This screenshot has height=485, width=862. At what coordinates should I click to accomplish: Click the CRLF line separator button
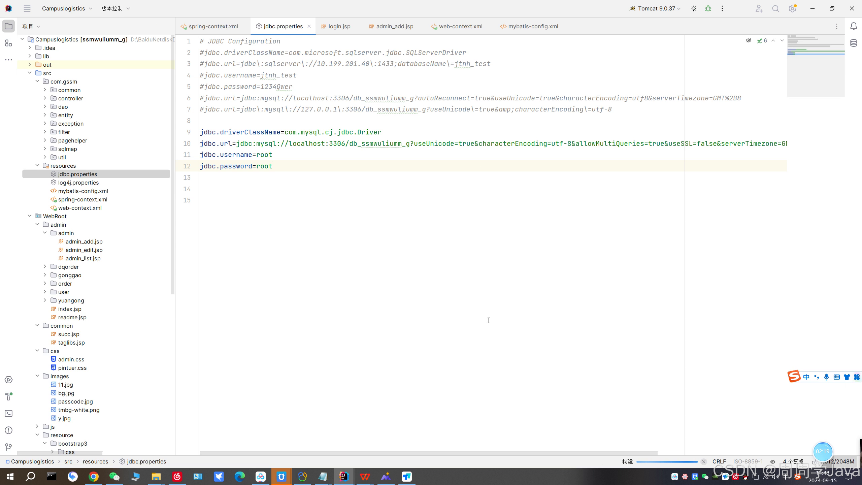(x=719, y=462)
